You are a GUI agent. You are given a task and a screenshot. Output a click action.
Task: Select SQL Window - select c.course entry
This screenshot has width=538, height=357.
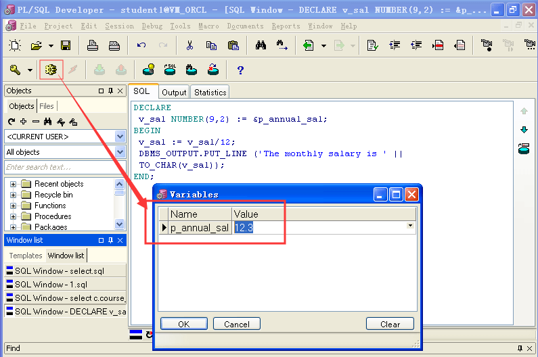pyautogui.click(x=65, y=297)
